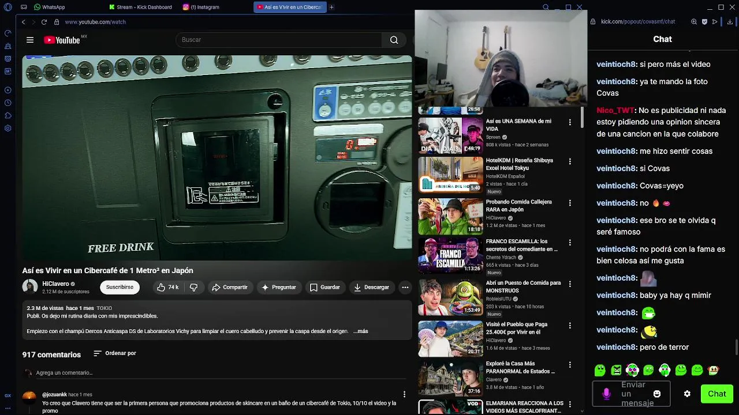
Task: Open Así es UNA SEMANA de mi VIDA thumbnail
Action: point(450,135)
